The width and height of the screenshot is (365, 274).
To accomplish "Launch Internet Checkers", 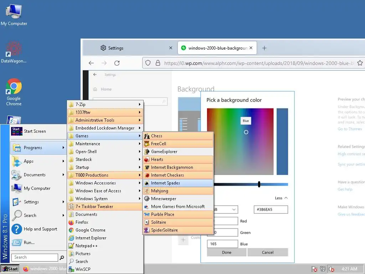I will click(x=178, y=175).
